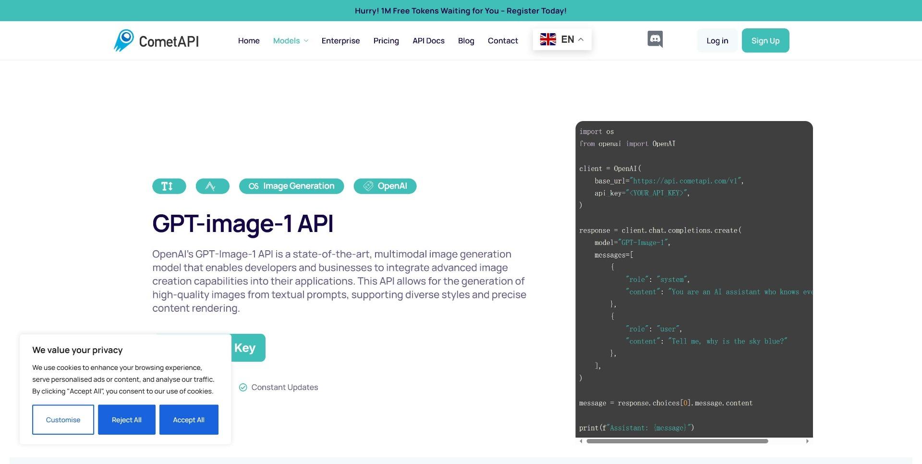Click the UK flag language icon
The width and height of the screenshot is (922, 464).
click(x=548, y=39)
